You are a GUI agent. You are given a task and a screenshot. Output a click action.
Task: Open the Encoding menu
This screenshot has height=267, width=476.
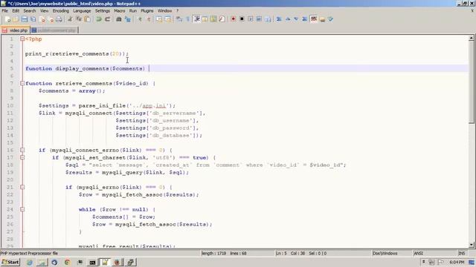click(61, 10)
